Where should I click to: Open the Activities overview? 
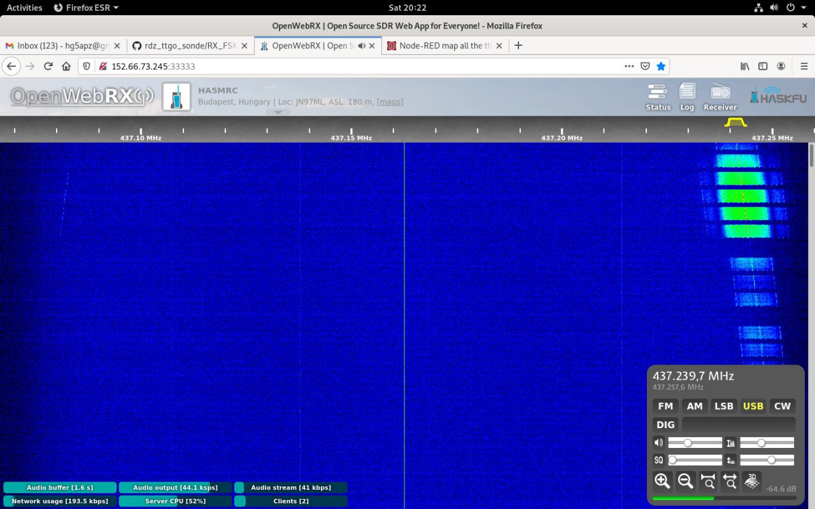click(24, 8)
